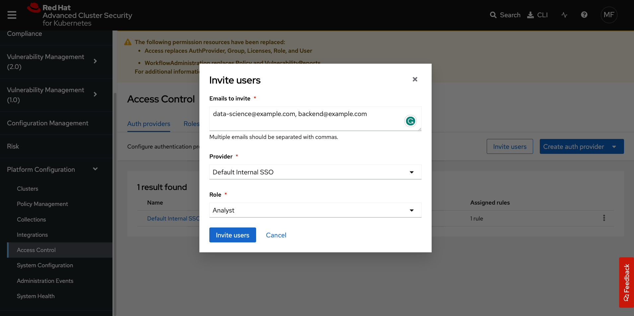Click the Grammarly icon in the email field

point(410,121)
